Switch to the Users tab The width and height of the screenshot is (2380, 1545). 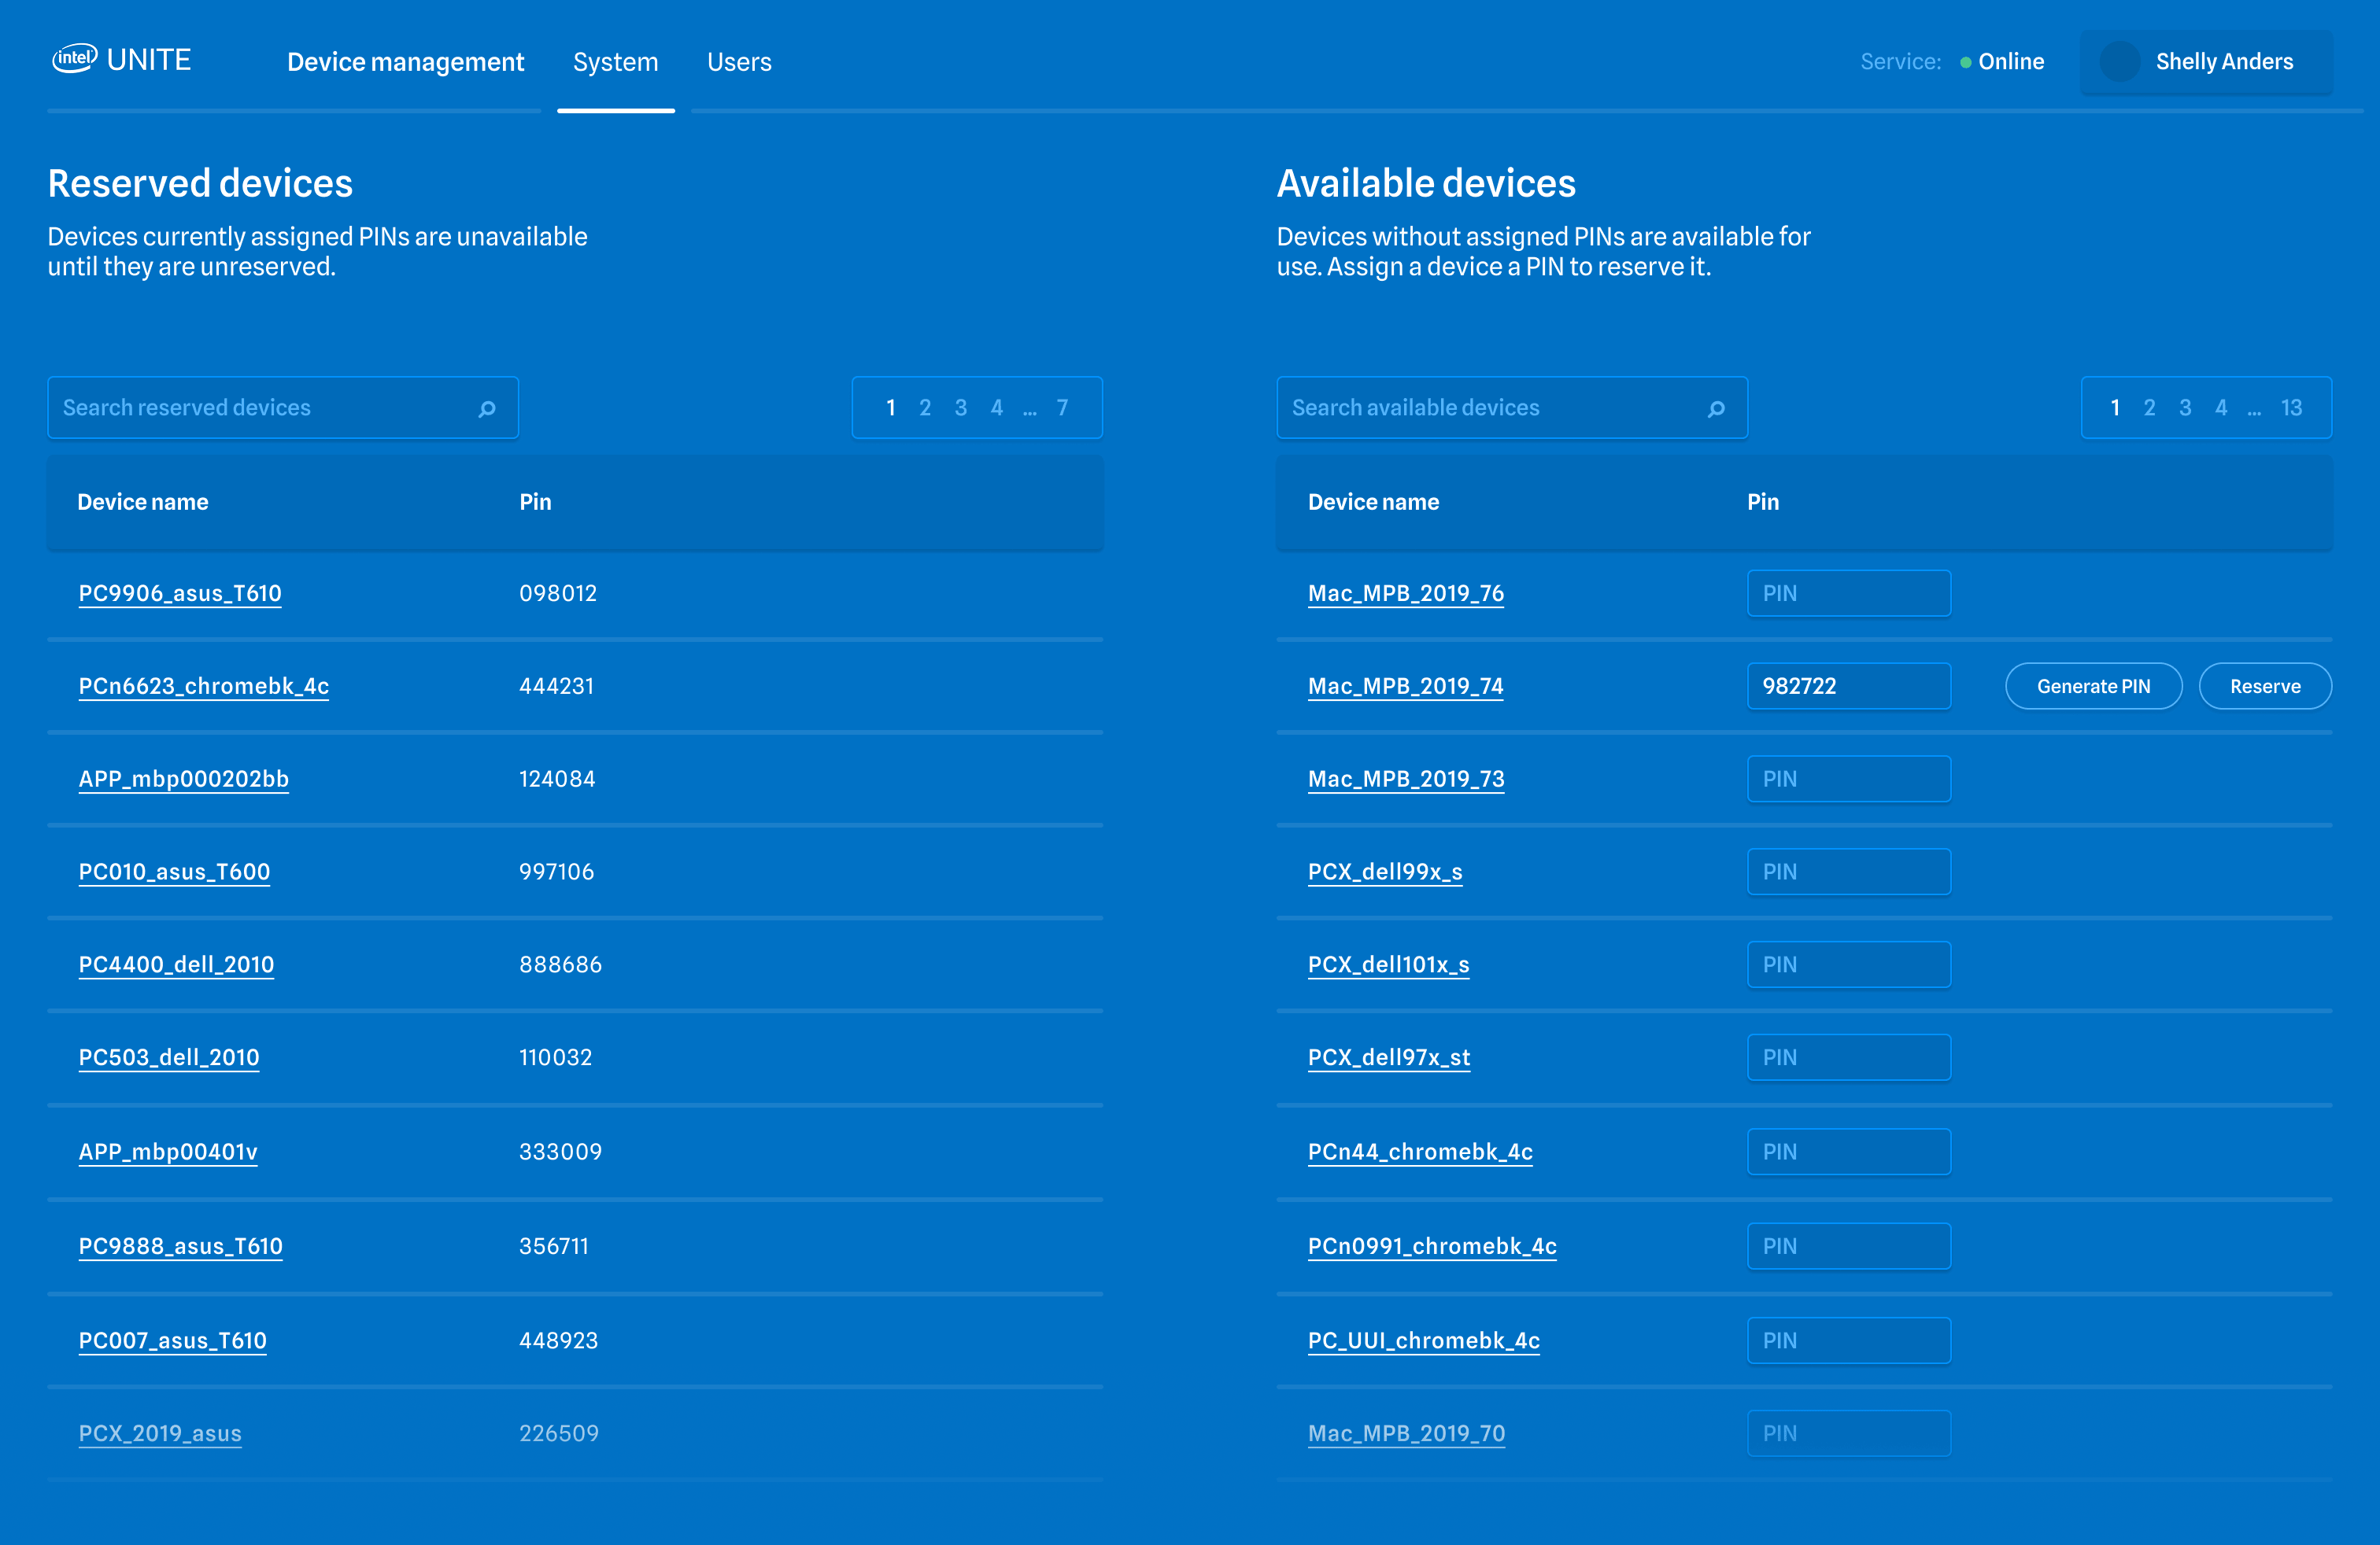point(739,62)
